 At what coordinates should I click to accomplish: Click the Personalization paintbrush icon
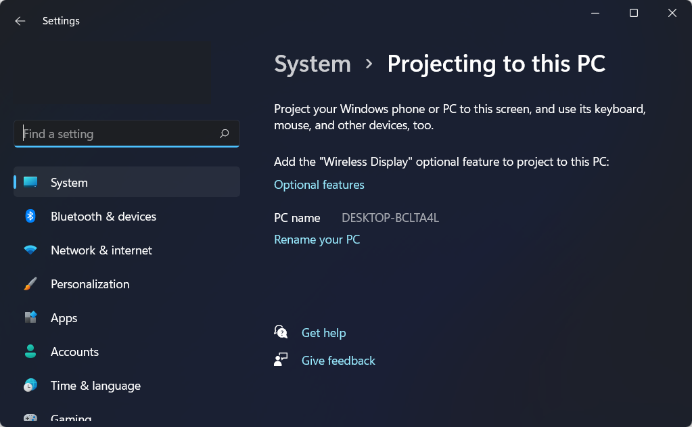[x=30, y=284]
